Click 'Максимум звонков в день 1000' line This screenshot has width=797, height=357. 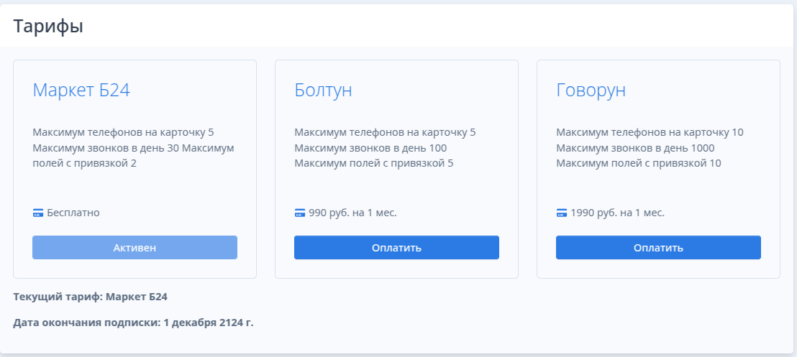(635, 148)
